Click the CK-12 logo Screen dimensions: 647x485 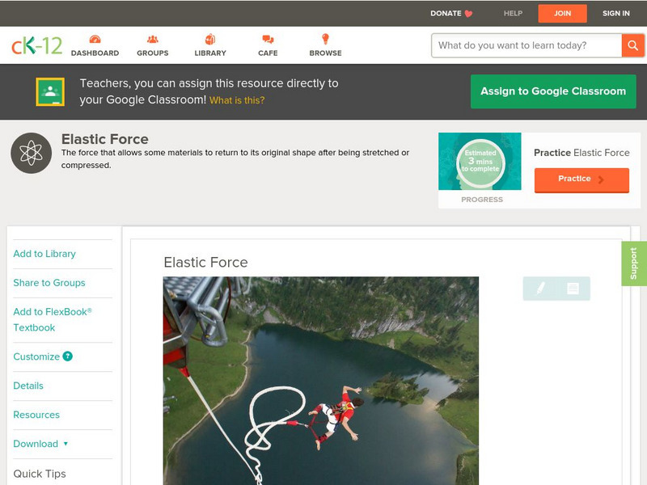[36, 45]
